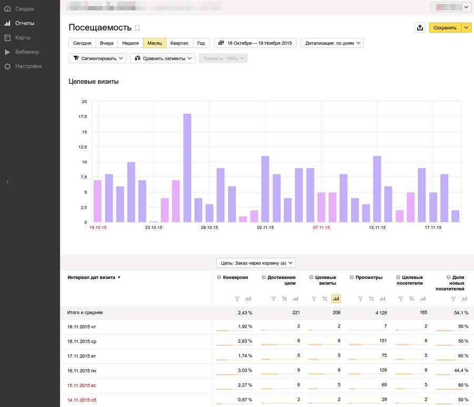This screenshot has height=407, width=474.
Task: Click the Сохранить button
Action: (x=445, y=28)
